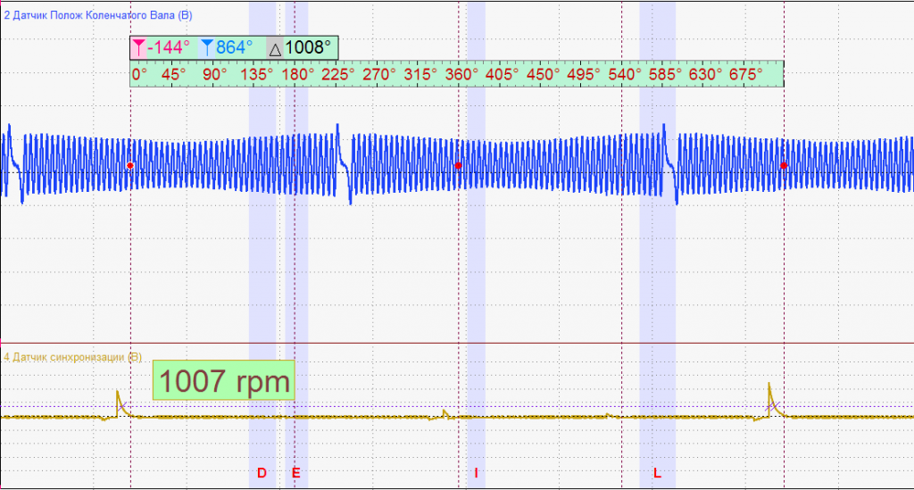Click the 864° blue cursor value

pos(235,47)
